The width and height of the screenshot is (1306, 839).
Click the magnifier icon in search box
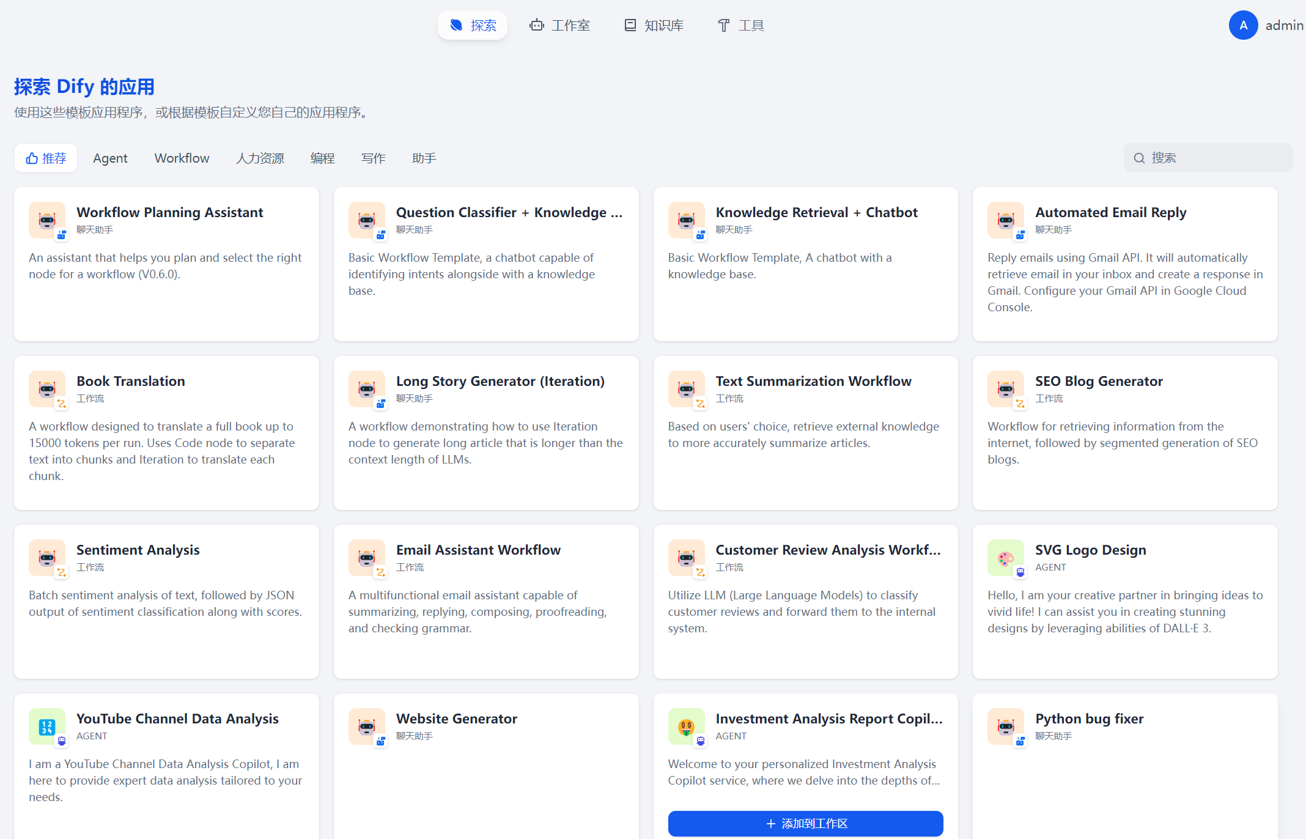coord(1139,158)
